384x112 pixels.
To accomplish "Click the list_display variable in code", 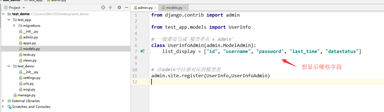I will tap(179, 51).
